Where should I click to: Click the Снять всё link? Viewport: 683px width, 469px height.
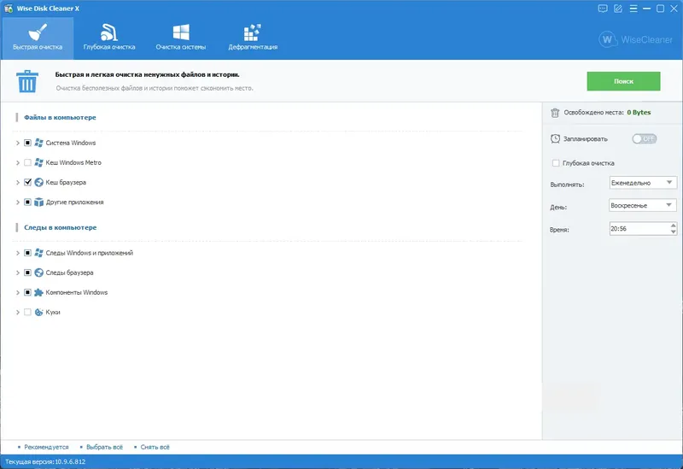pyautogui.click(x=155, y=447)
